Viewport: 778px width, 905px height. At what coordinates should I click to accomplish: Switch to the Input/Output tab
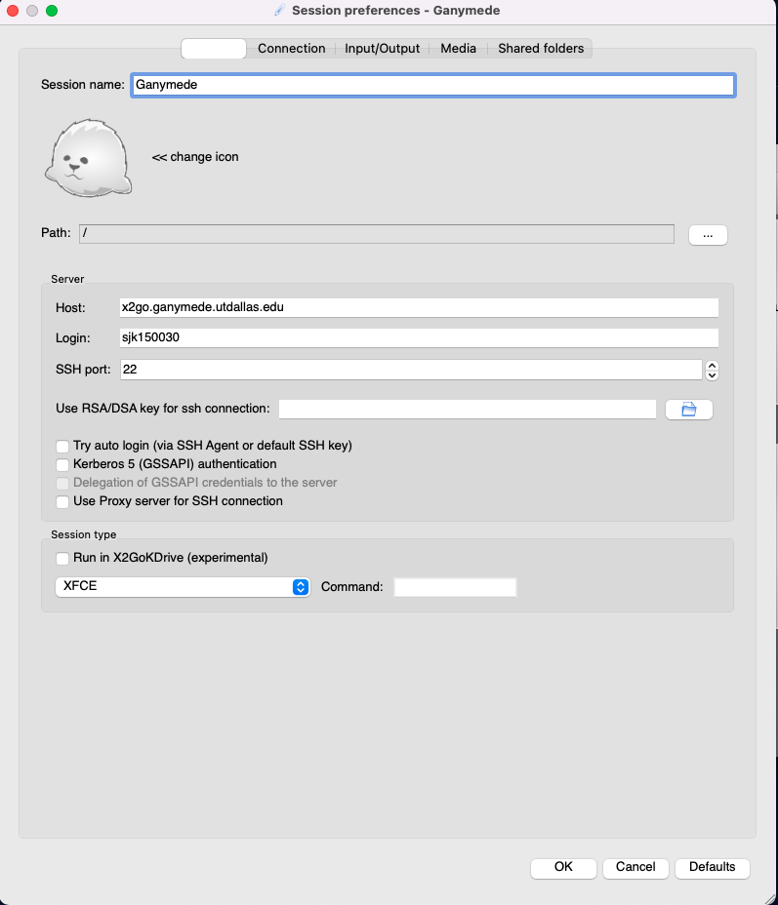pos(382,49)
